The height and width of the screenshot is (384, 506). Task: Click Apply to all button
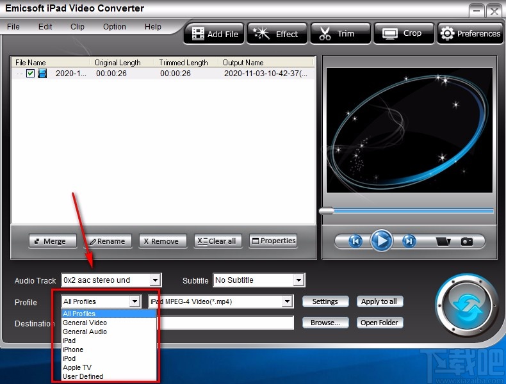tap(379, 302)
